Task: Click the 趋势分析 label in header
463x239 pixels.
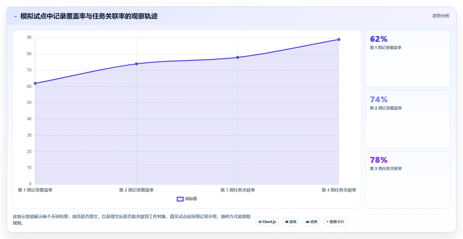Action: point(441,16)
